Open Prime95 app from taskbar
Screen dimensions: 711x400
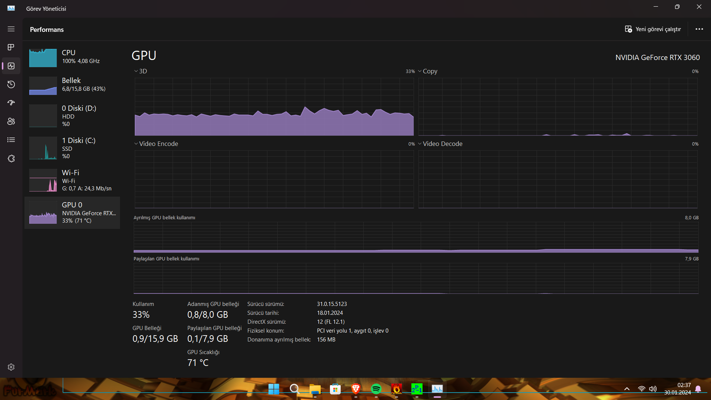coord(417,389)
